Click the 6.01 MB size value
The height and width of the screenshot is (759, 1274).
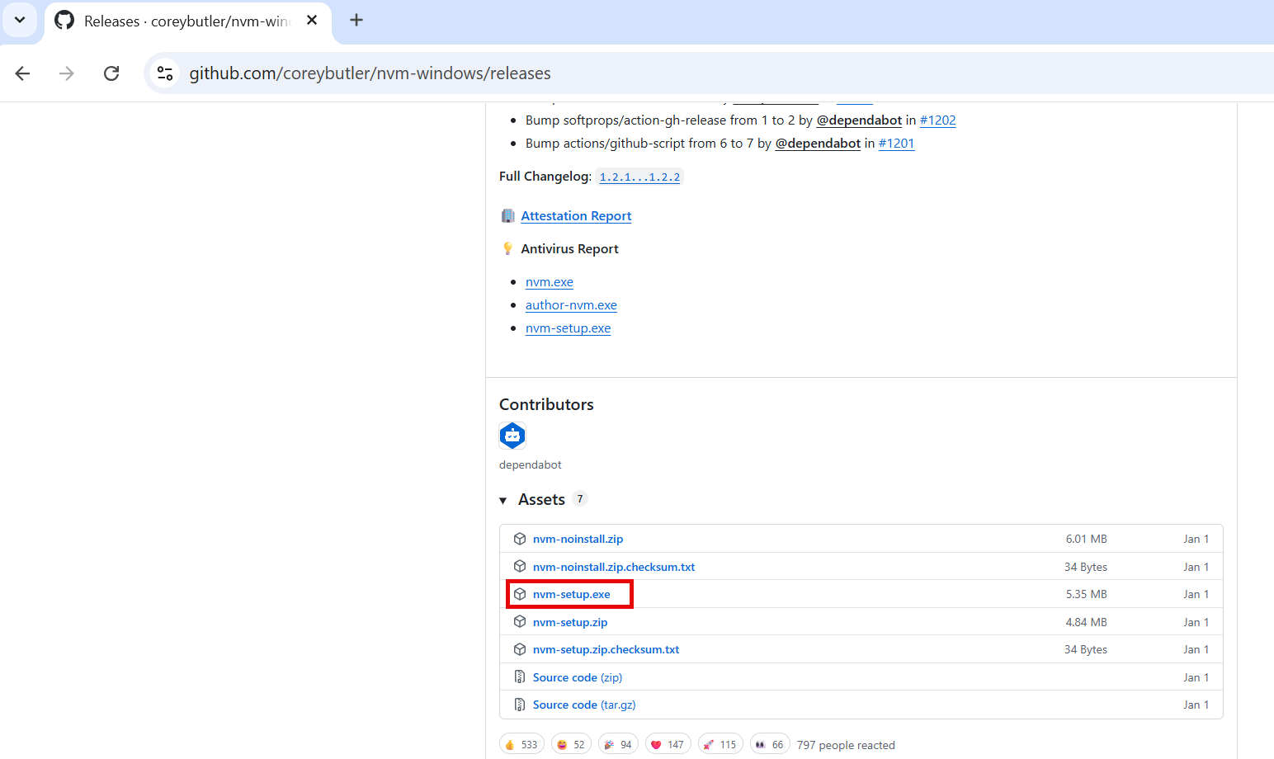[x=1086, y=539]
